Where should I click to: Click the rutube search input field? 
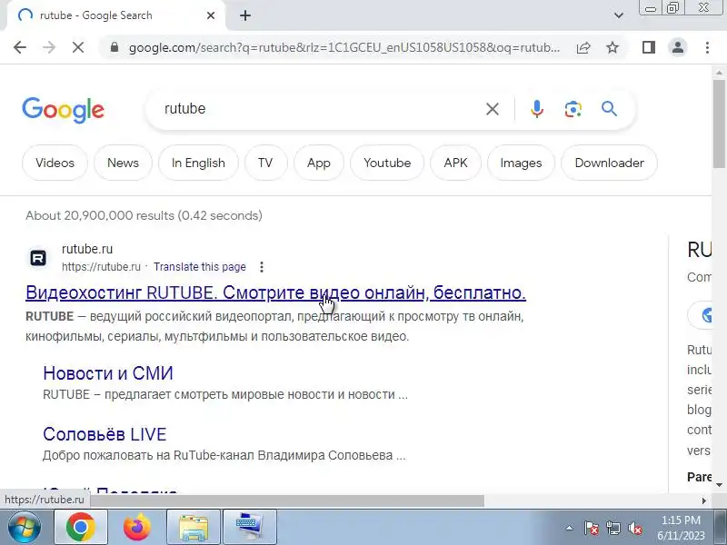tap(320, 109)
